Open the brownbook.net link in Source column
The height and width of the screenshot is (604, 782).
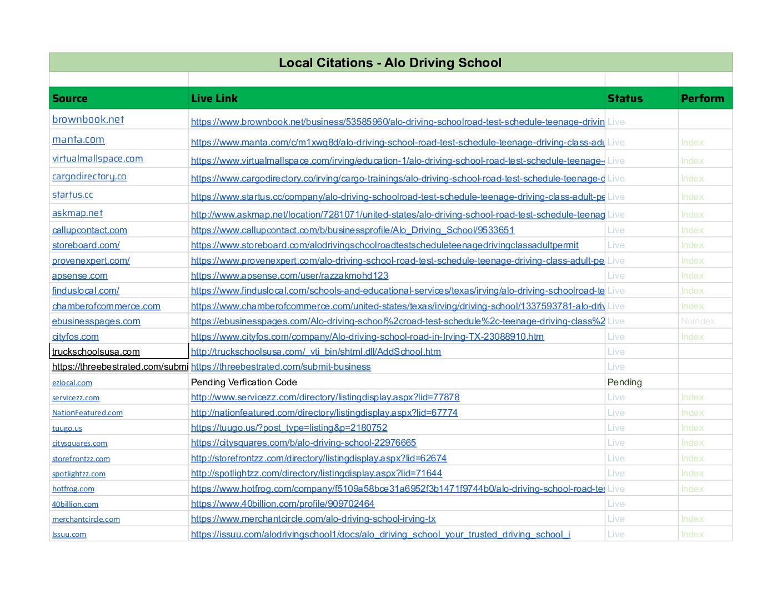[88, 119]
